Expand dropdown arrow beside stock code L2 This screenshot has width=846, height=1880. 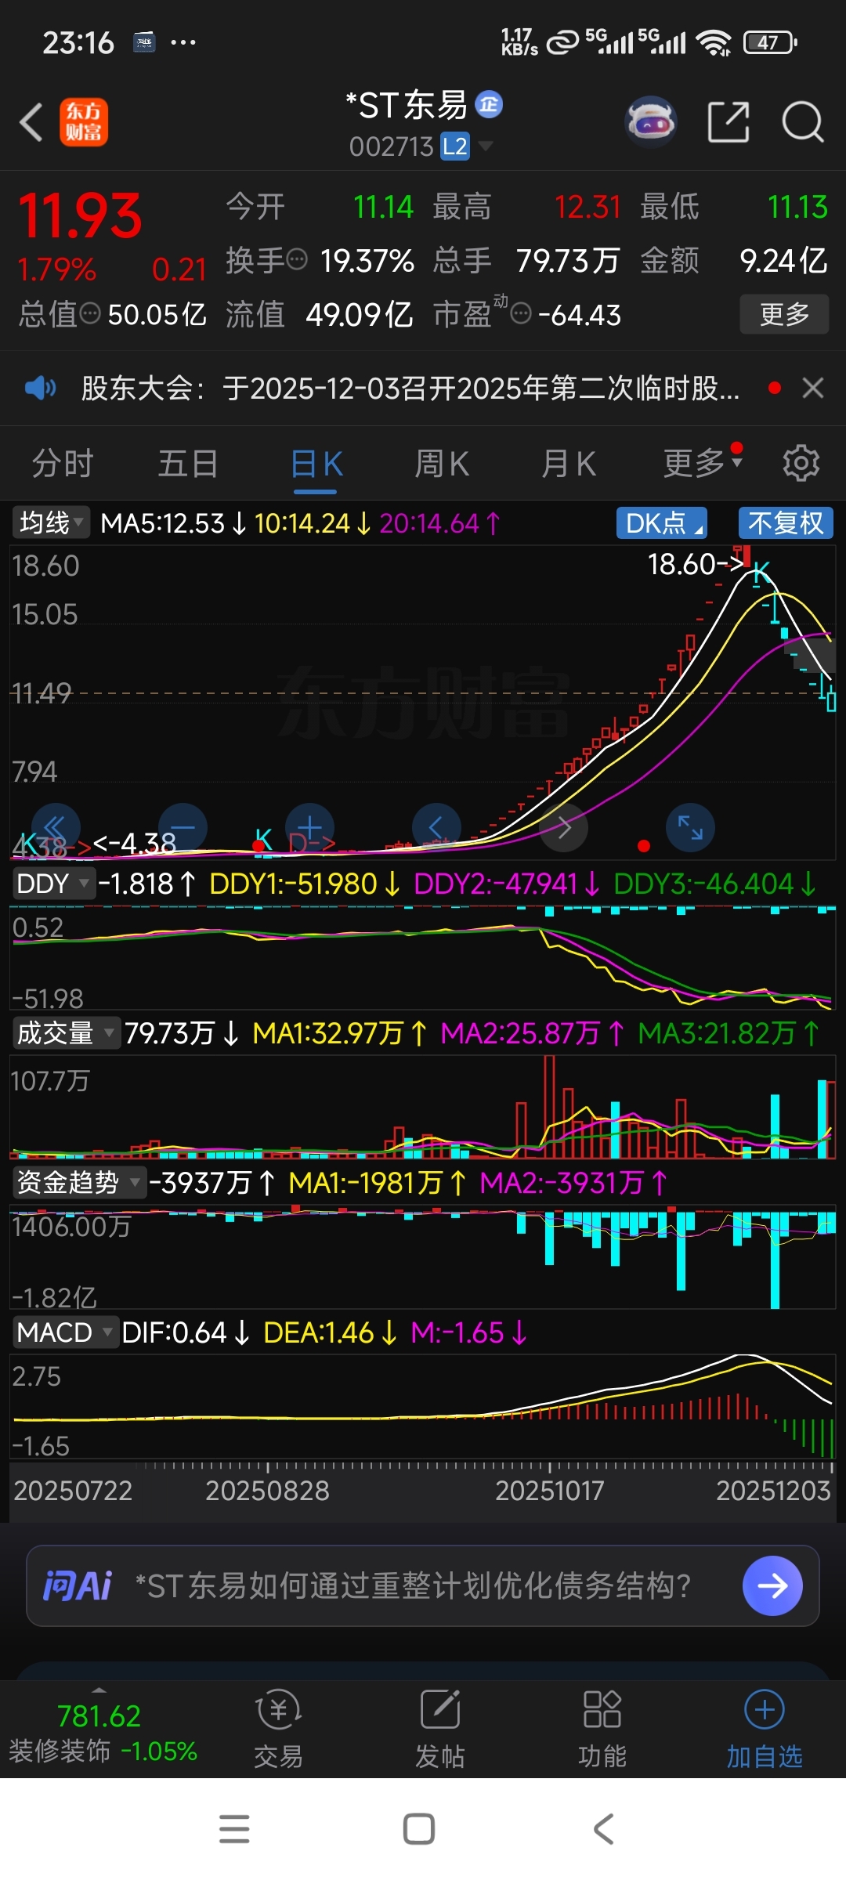coord(486,146)
